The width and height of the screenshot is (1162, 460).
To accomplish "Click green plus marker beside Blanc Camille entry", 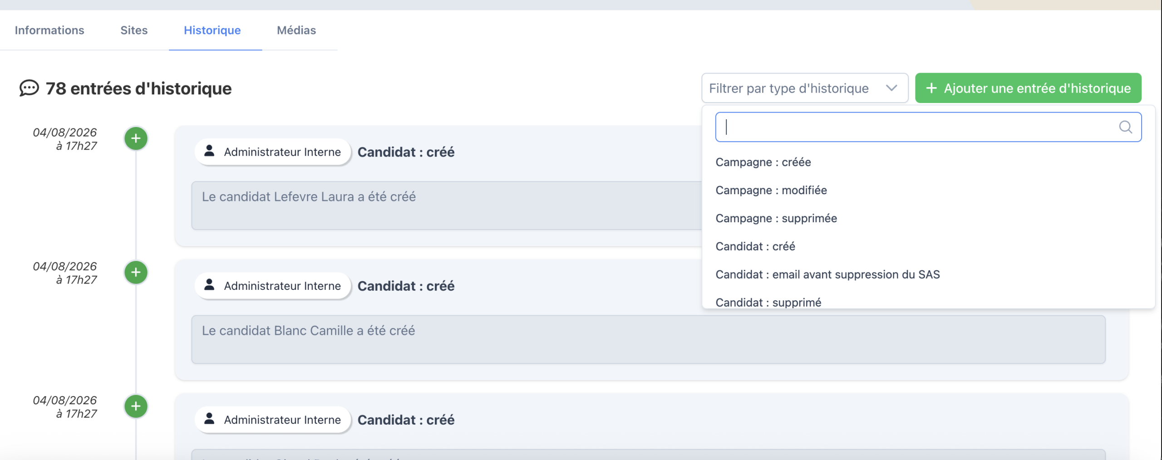I will pos(136,272).
